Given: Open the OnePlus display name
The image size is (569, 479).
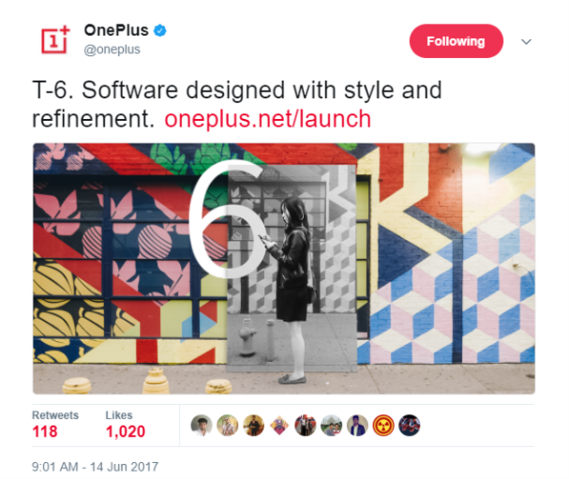Looking at the screenshot, I should 116,30.
